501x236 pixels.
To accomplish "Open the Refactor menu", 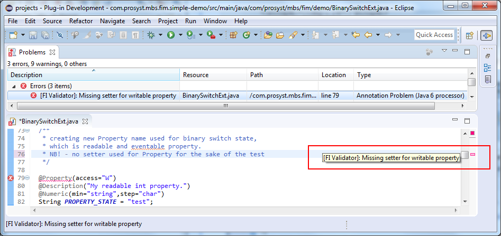I will pos(80,21).
